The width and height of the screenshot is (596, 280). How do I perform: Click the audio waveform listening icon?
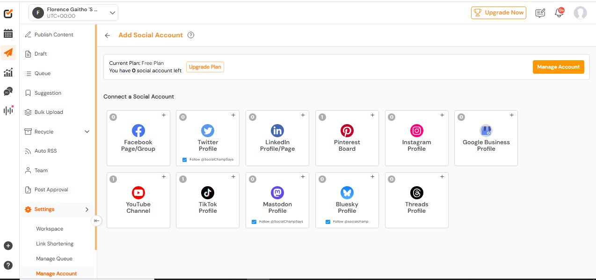click(x=8, y=111)
